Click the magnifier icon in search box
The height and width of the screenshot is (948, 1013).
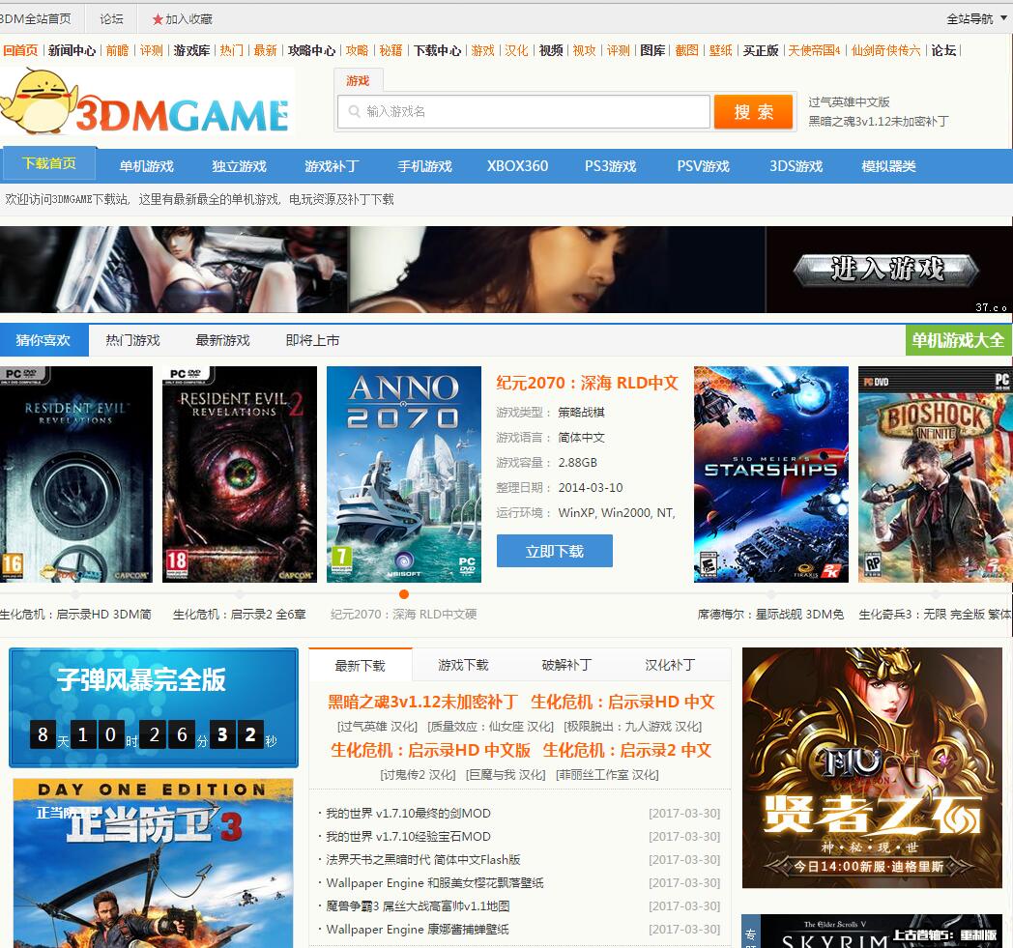[x=354, y=111]
